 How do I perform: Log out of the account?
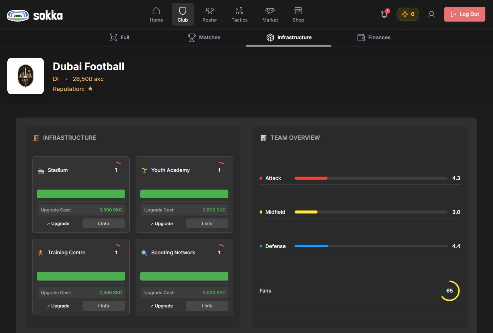pos(464,14)
